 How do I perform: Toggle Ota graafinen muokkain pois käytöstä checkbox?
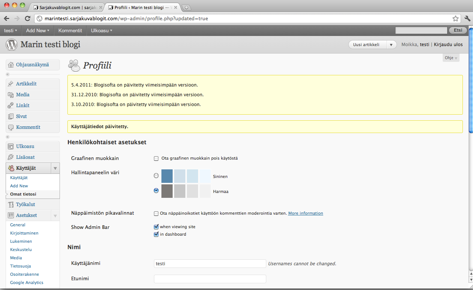tap(156, 158)
